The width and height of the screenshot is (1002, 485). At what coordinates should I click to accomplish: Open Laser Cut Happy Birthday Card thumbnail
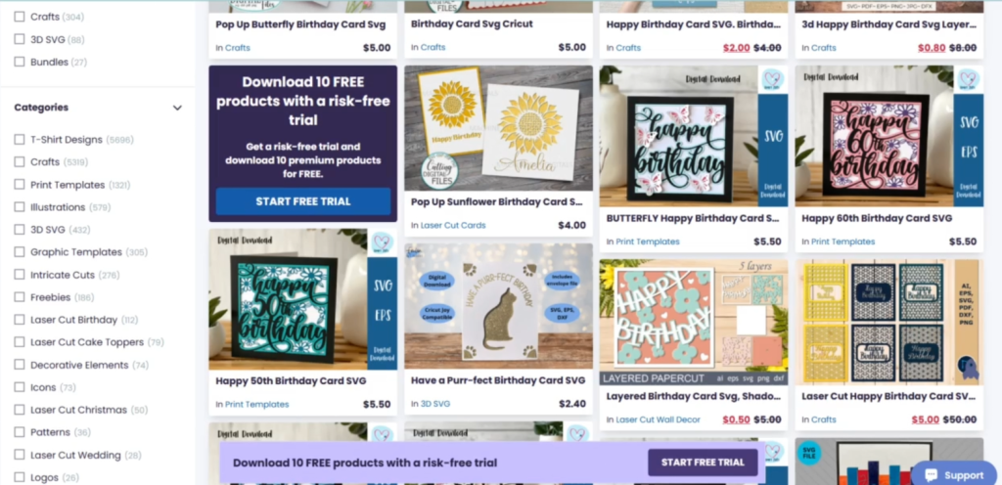point(888,323)
